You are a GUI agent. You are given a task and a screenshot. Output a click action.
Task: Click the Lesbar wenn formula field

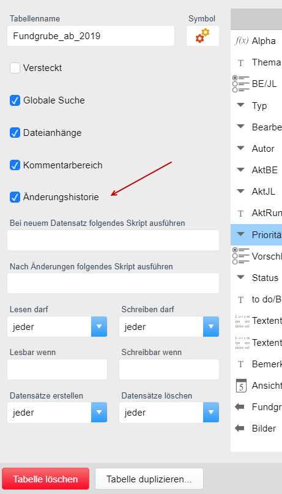(57, 370)
